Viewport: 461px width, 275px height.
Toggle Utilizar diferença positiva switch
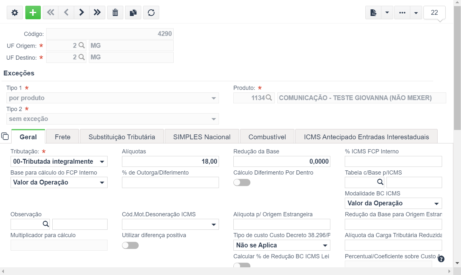click(130, 245)
